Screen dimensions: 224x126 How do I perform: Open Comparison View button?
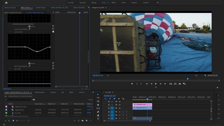(184, 84)
